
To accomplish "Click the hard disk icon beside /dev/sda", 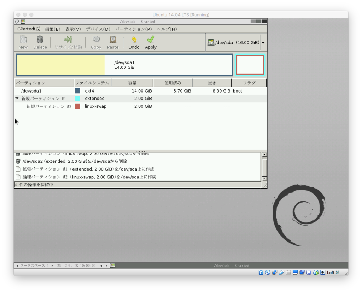I will click(211, 42).
